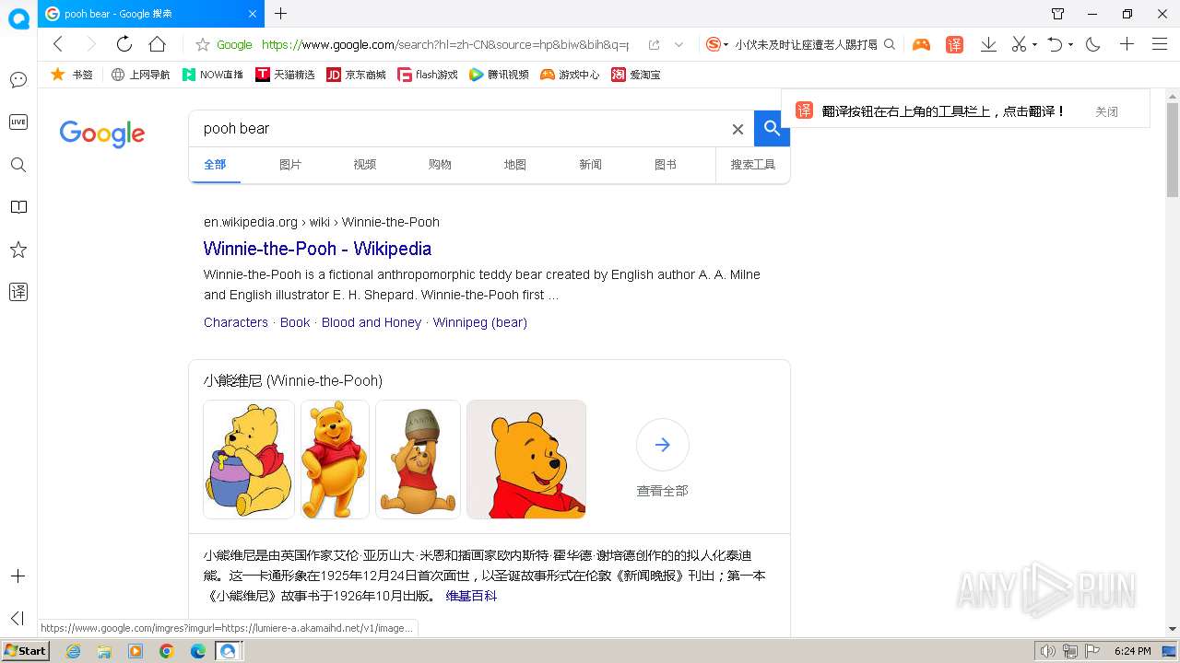
Task: Expand the screenshot tool dropdown arrow
Action: 1034,44
